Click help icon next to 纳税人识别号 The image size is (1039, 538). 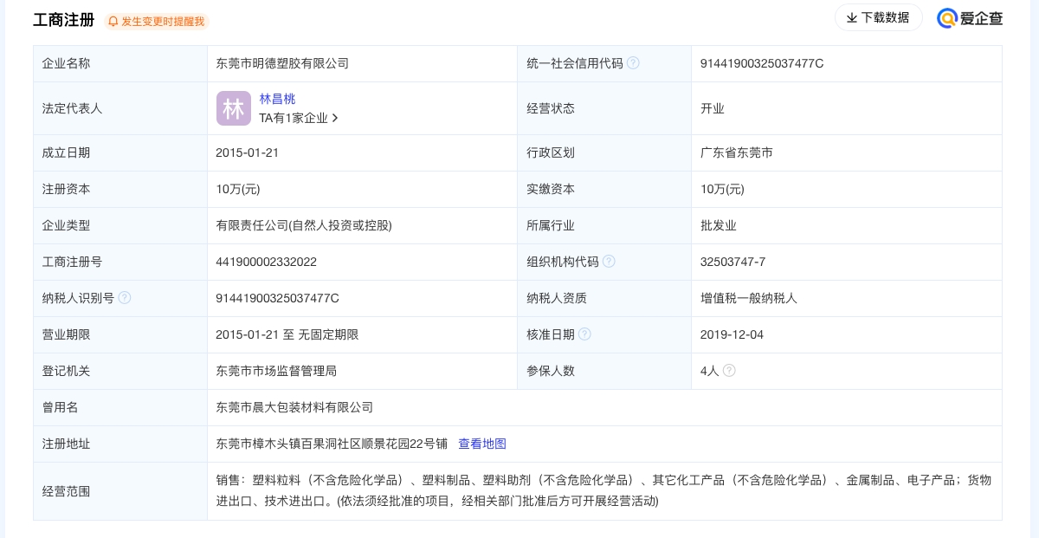[x=125, y=298]
